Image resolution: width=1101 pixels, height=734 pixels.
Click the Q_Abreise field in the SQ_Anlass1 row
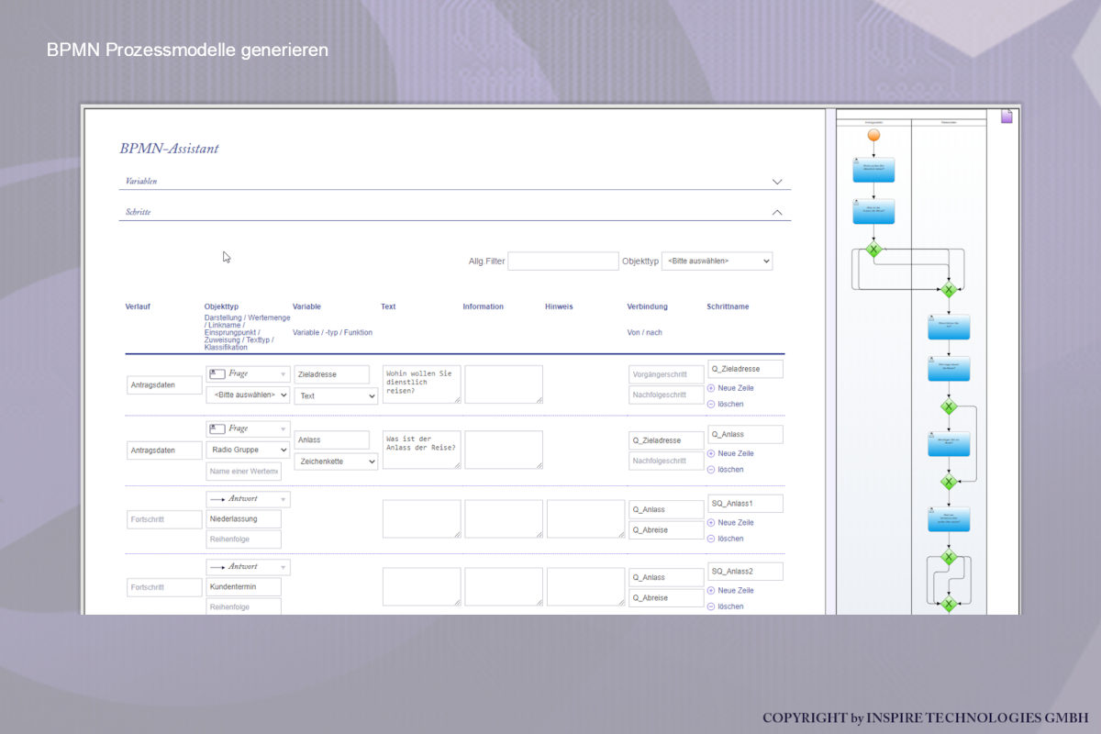pyautogui.click(x=667, y=529)
